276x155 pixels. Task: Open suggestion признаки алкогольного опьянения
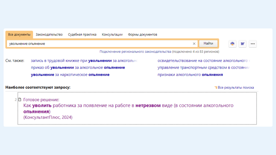pyautogui.click(x=190, y=74)
